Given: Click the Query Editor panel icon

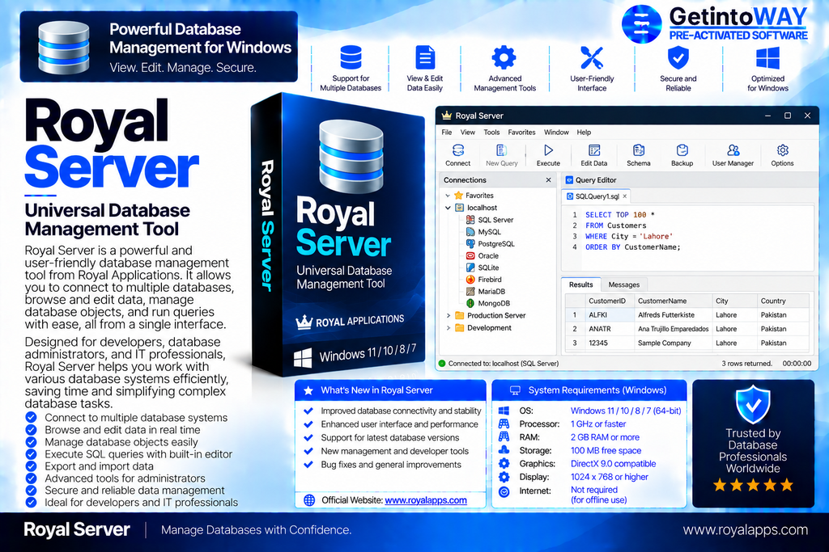Looking at the screenshot, I should click(569, 180).
